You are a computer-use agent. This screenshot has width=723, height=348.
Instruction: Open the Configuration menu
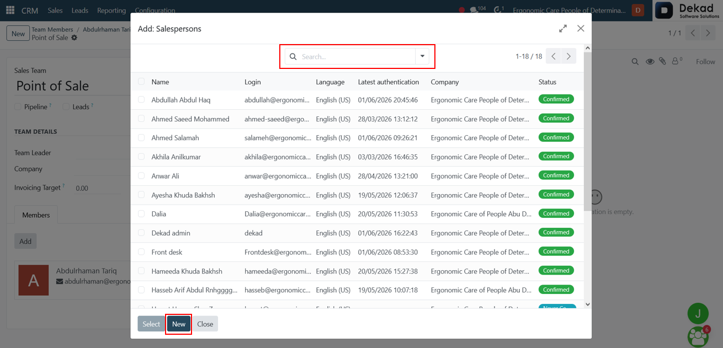point(155,10)
